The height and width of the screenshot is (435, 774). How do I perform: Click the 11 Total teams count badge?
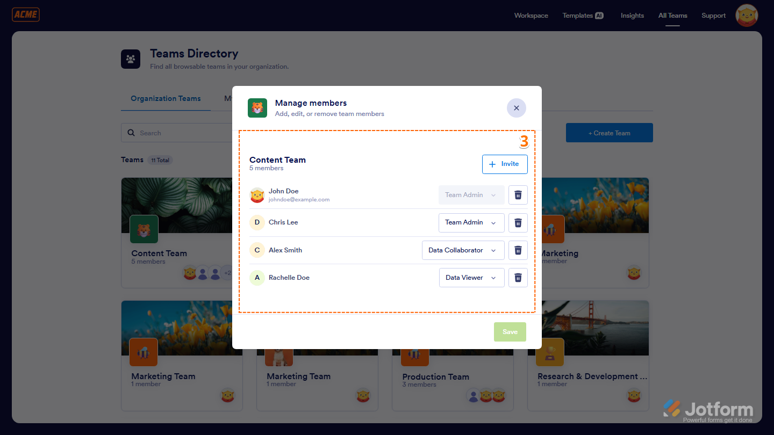point(160,160)
